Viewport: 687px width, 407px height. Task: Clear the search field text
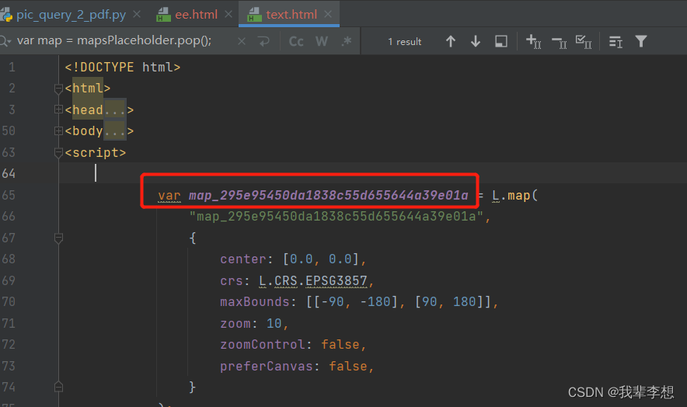(242, 41)
